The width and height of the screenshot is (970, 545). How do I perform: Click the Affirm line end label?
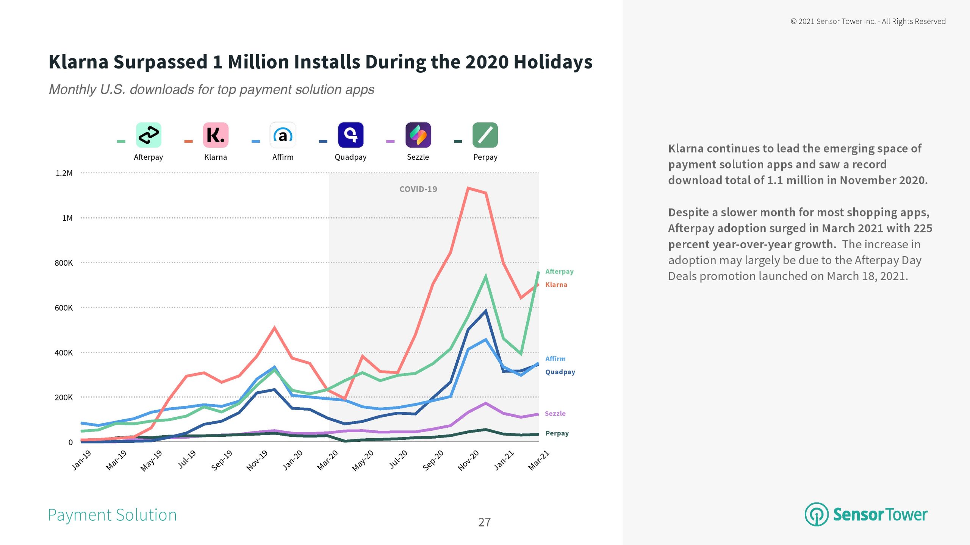[555, 359]
